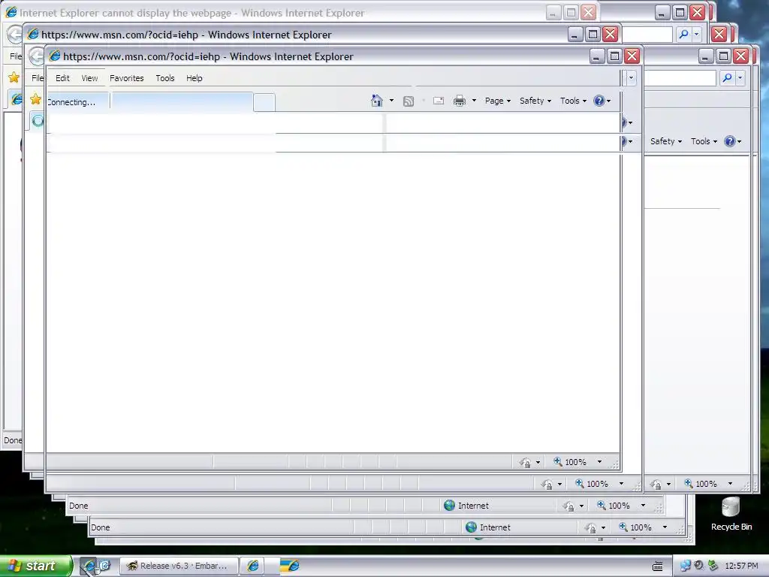The height and width of the screenshot is (577, 769).
Task: Click Show Desktop icon in Quick Launch
Action: pyautogui.click(x=104, y=566)
